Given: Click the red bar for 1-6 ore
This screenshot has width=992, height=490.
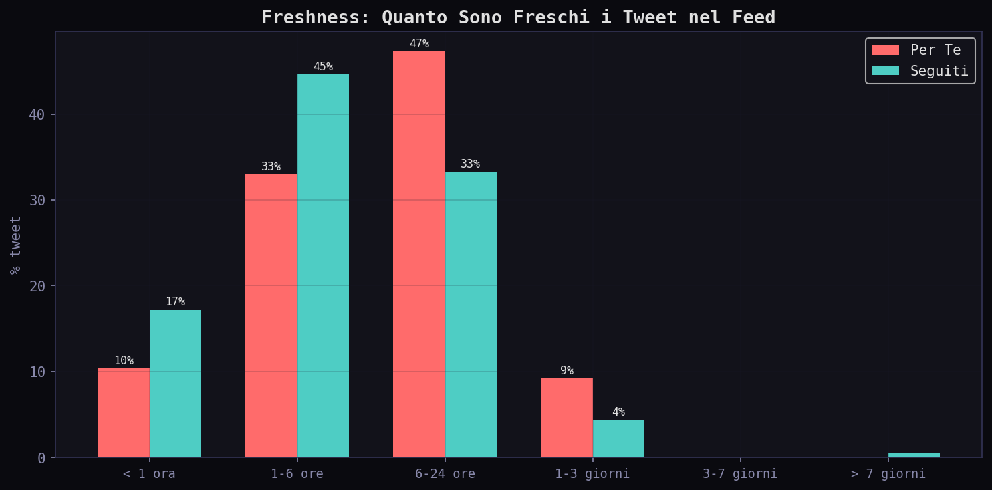Looking at the screenshot, I should tap(271, 316).
